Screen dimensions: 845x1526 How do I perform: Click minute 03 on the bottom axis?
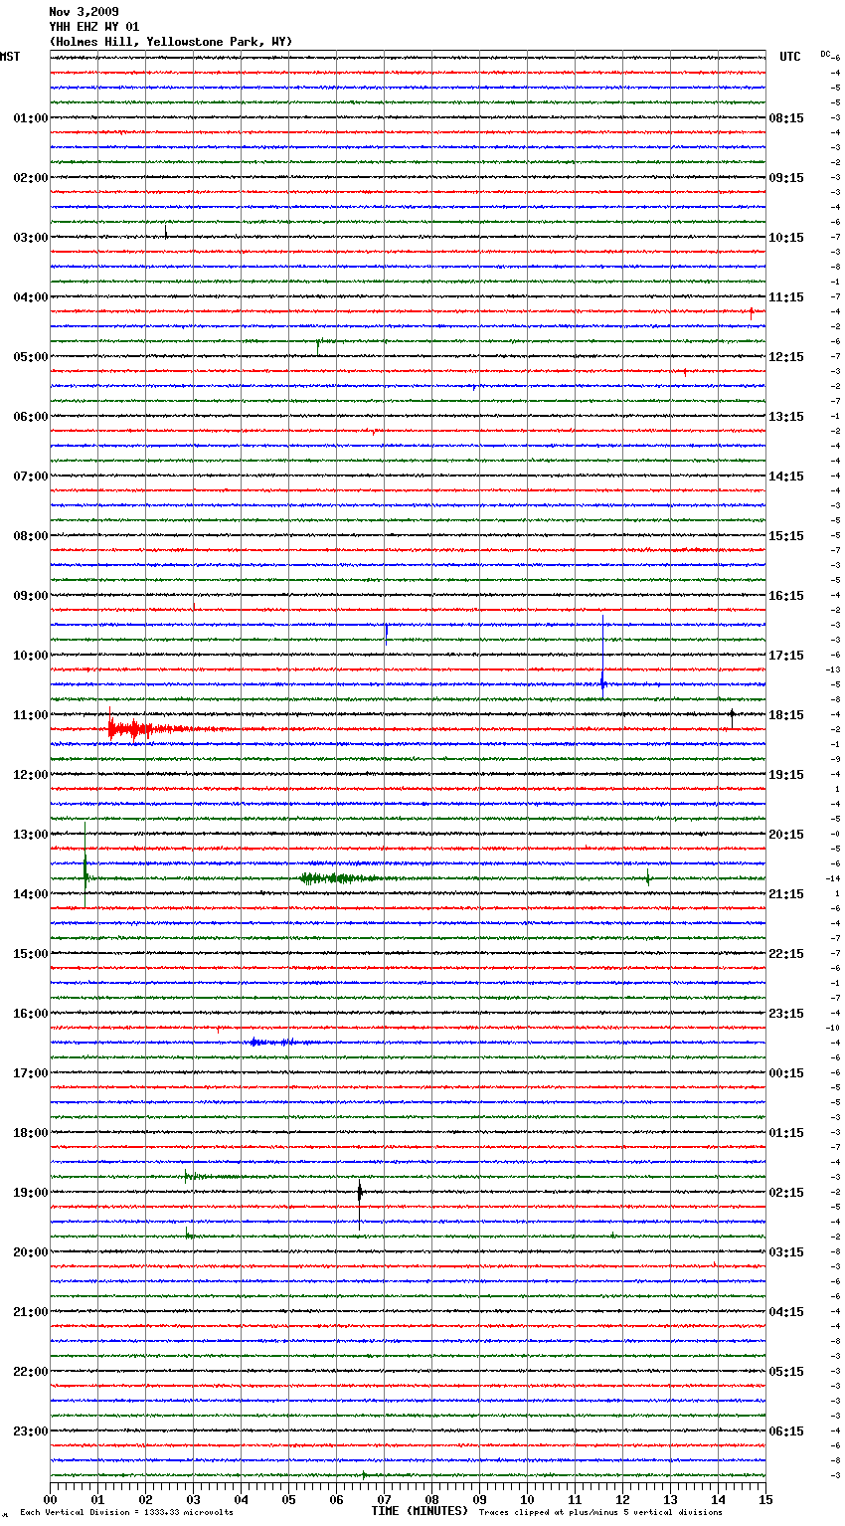[x=193, y=1499]
